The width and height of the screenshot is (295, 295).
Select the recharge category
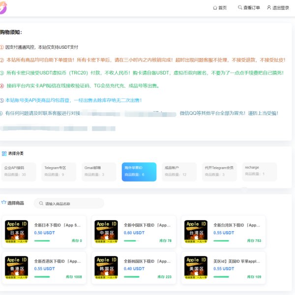pyautogui.click(x=260, y=172)
